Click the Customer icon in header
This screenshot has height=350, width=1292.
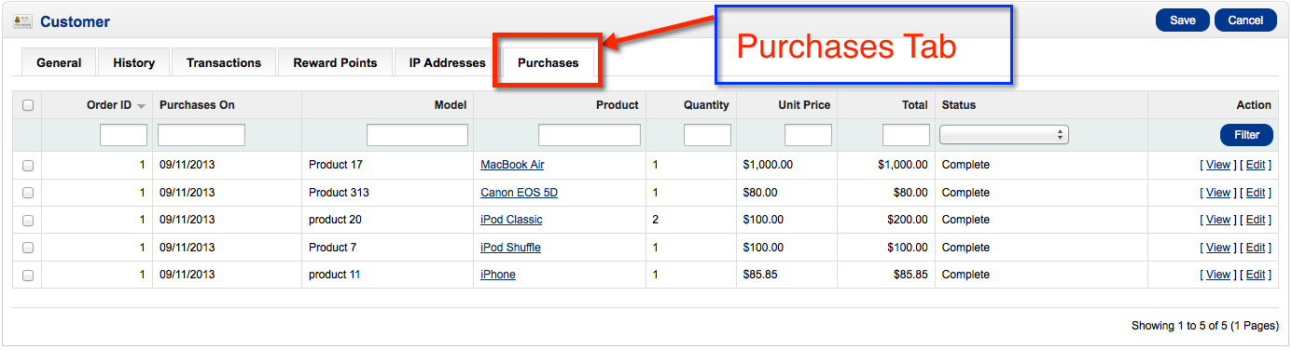[21, 20]
